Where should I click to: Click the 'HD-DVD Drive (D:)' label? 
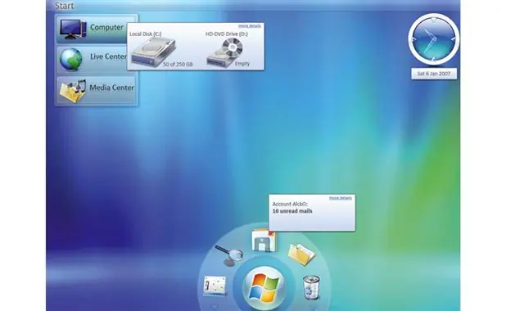[x=227, y=34]
